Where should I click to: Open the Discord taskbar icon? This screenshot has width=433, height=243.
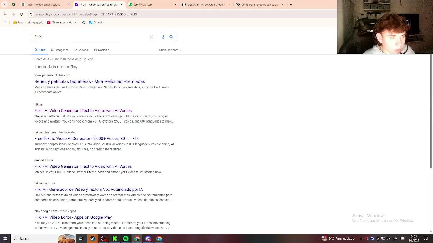tap(148, 239)
